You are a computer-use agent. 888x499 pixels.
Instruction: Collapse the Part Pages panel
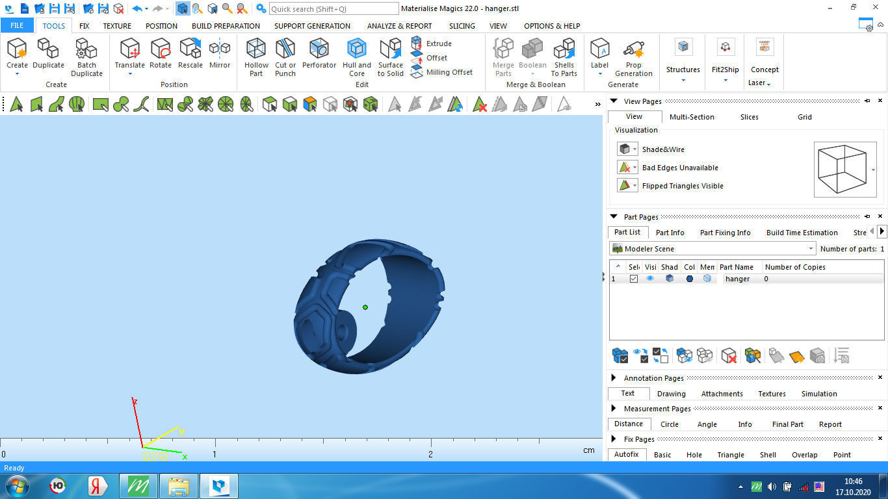pos(614,216)
